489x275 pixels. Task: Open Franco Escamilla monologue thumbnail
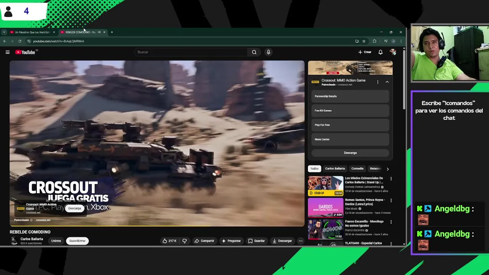tap(325, 229)
